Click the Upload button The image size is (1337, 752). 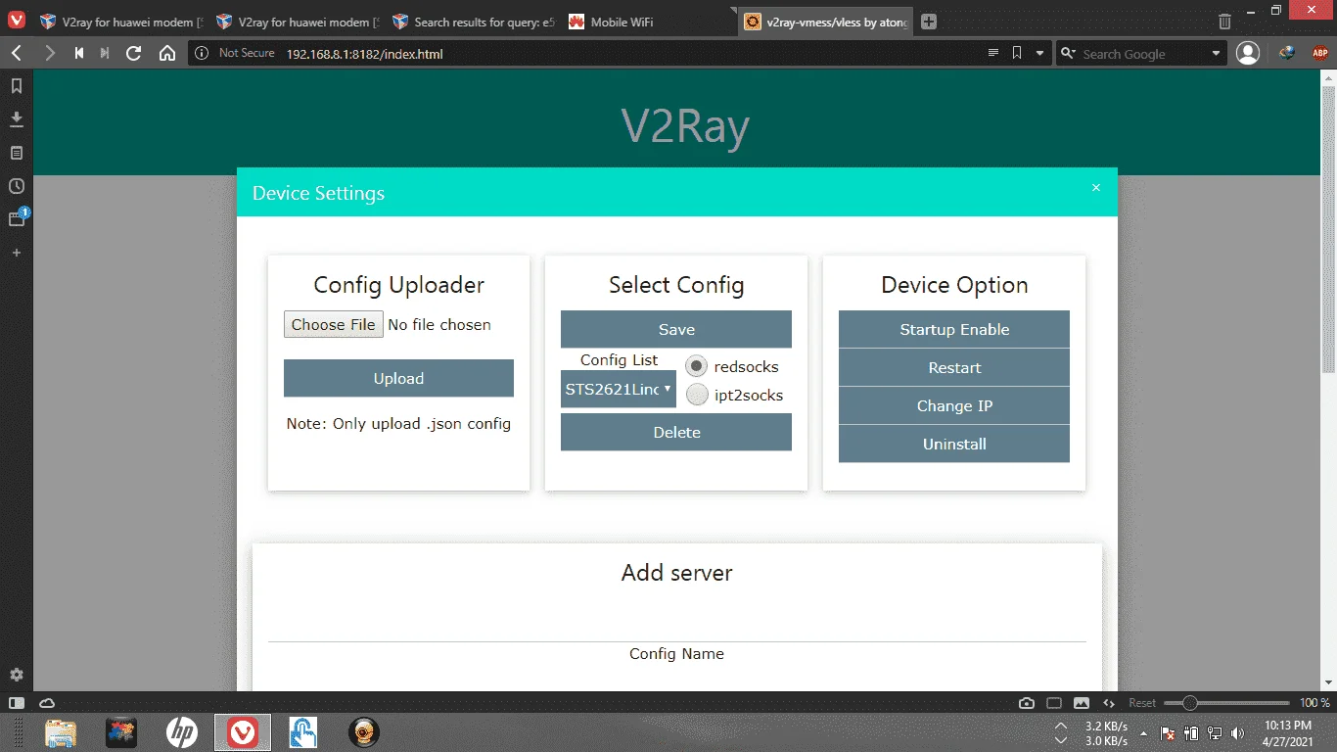[x=398, y=379]
